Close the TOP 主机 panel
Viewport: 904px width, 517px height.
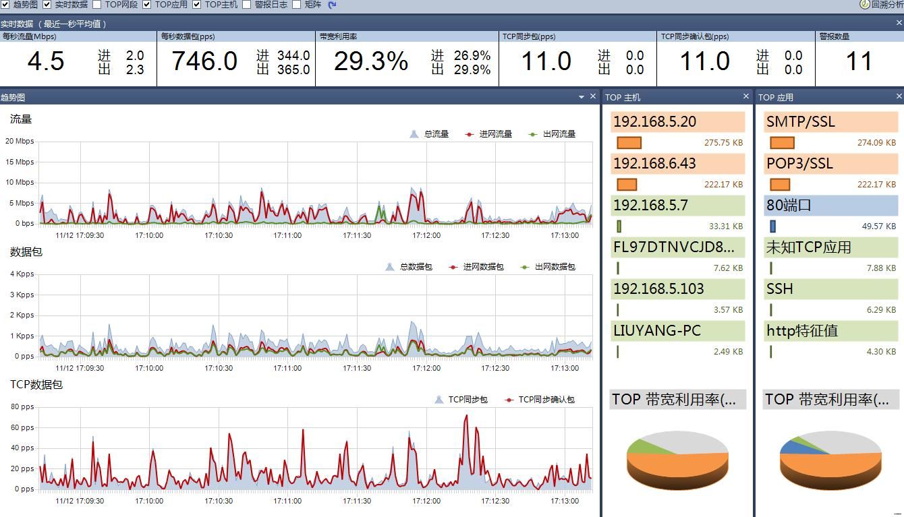tap(746, 96)
